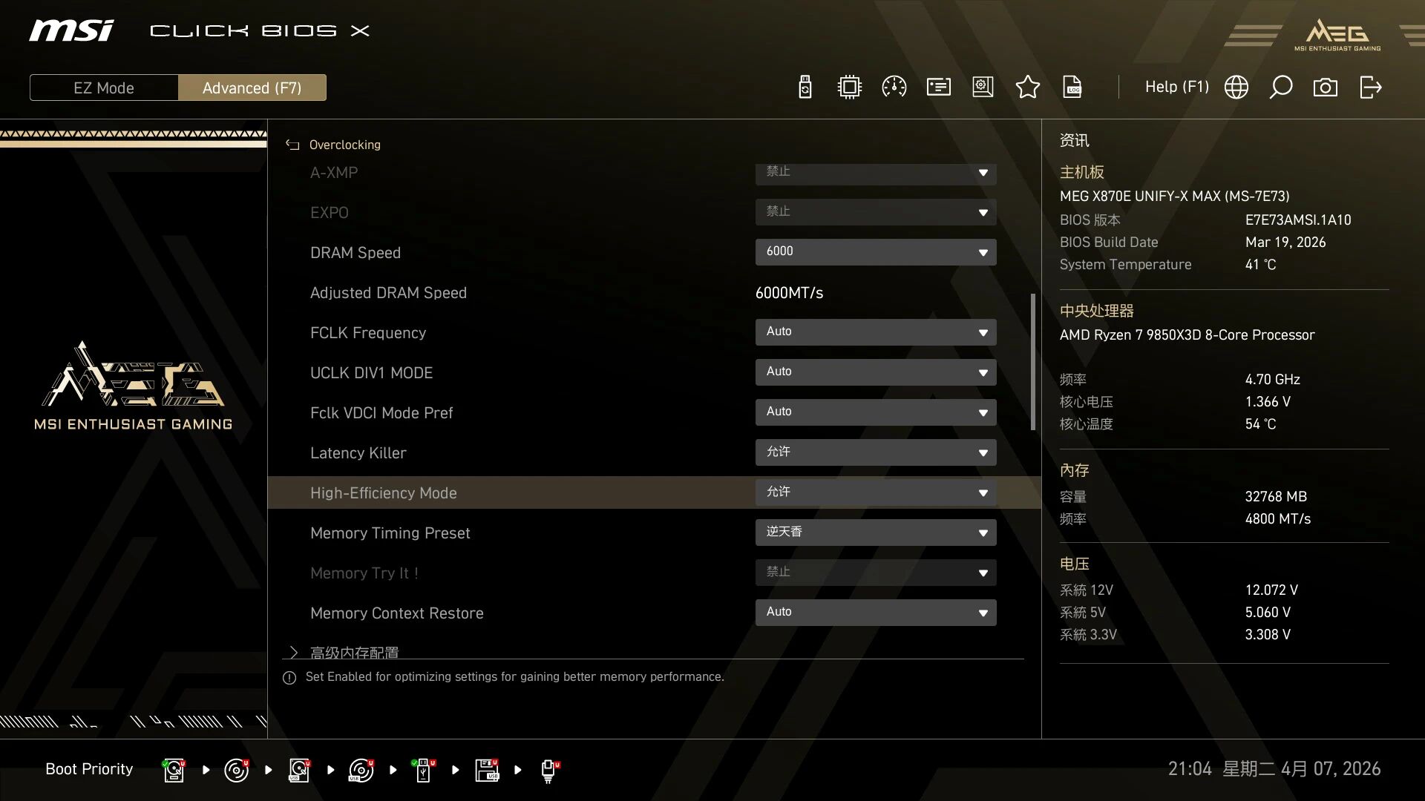Click the exit arrow icon
Screen dimensions: 1425x801
pos(1370,88)
